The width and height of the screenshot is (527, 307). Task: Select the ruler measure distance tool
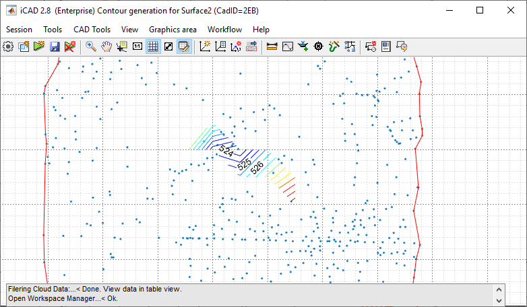point(272,46)
